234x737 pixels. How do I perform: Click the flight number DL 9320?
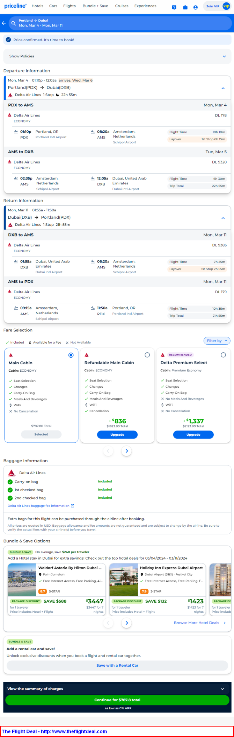tap(219, 162)
